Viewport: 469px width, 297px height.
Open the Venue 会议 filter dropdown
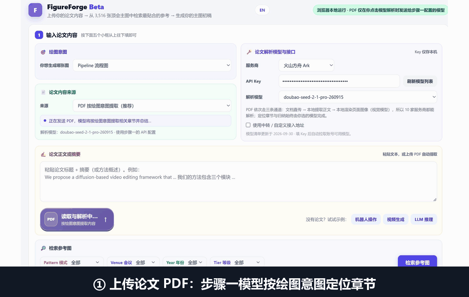pyautogui.click(x=133, y=263)
